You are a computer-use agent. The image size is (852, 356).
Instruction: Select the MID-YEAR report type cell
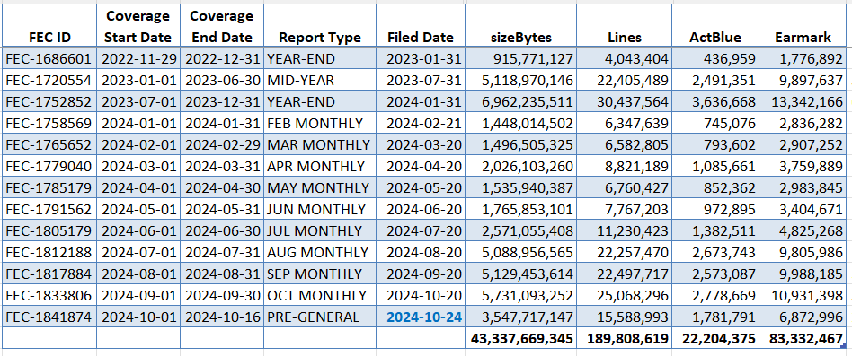[x=320, y=80]
